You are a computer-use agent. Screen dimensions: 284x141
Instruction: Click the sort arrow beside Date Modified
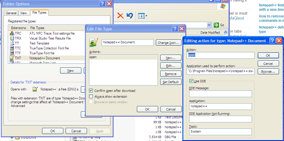[x=225, y=32]
